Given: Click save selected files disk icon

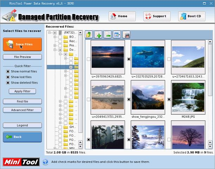Looking at the screenshot, I should [x=126, y=35].
